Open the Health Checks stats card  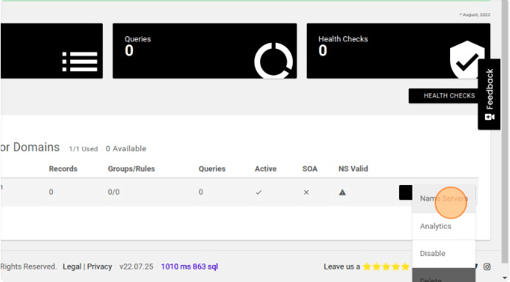pos(398,51)
